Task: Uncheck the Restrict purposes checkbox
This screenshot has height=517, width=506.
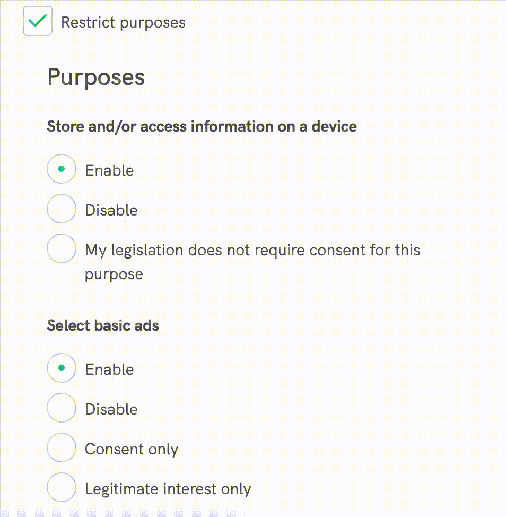Action: click(38, 21)
